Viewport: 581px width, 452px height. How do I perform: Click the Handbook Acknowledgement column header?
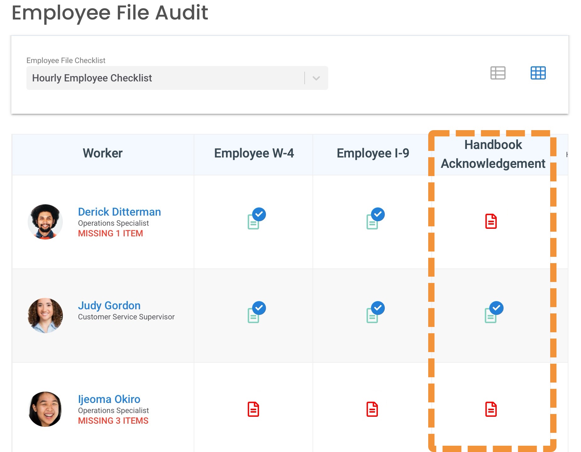coord(493,154)
